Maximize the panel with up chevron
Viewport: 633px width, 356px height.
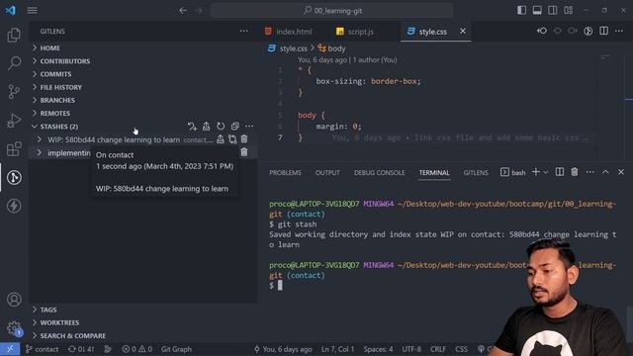[x=605, y=172]
